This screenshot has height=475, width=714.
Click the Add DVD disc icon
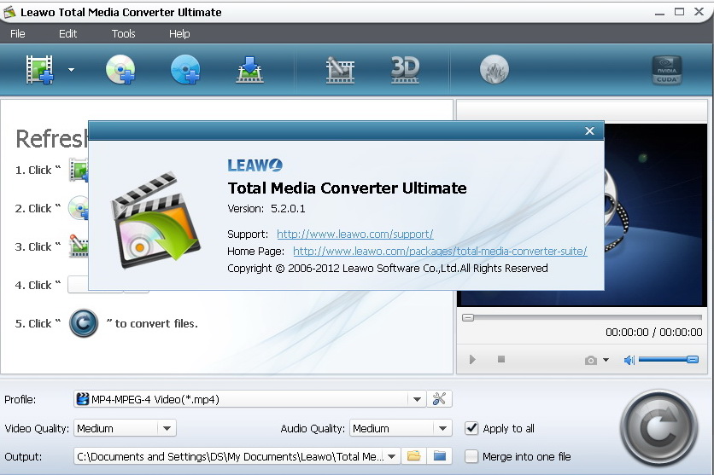click(x=120, y=70)
